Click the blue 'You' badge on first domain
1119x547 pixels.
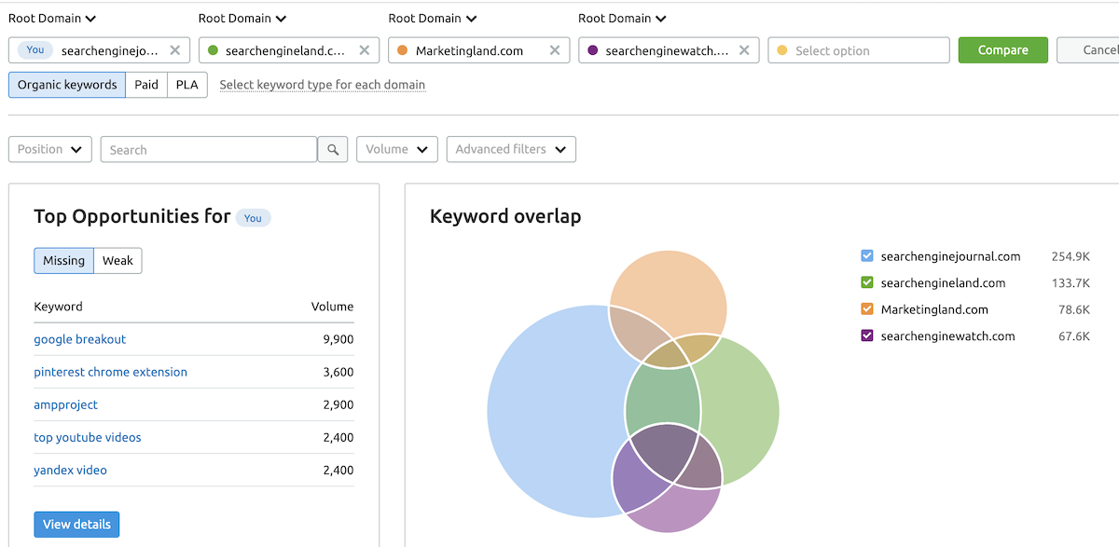34,50
